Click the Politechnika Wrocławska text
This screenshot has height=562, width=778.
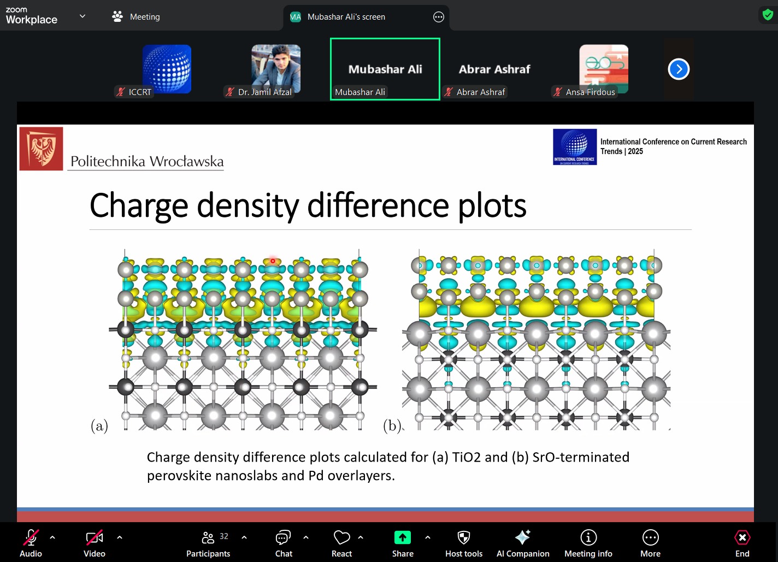147,162
